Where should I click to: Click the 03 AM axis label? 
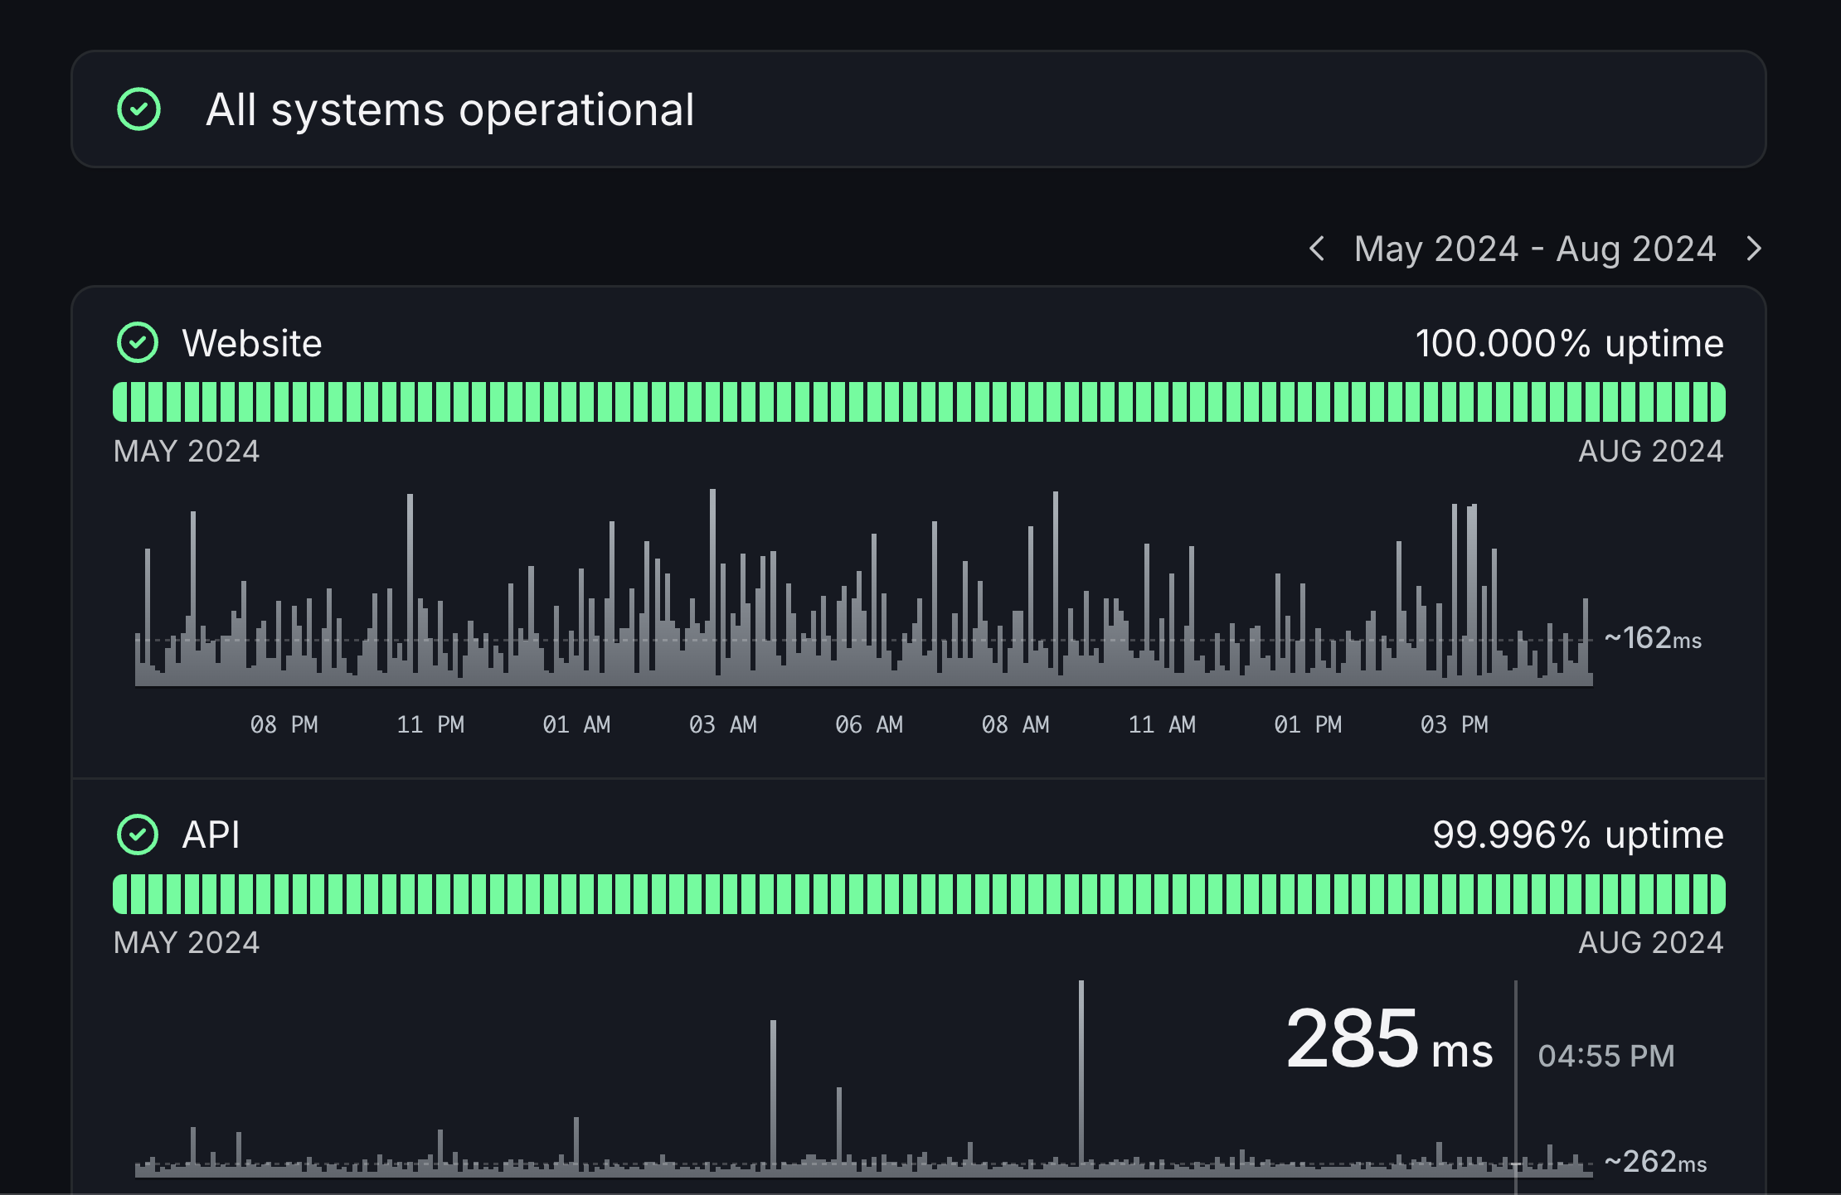[723, 724]
